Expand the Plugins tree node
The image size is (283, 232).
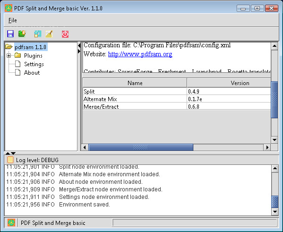[x=9, y=55]
